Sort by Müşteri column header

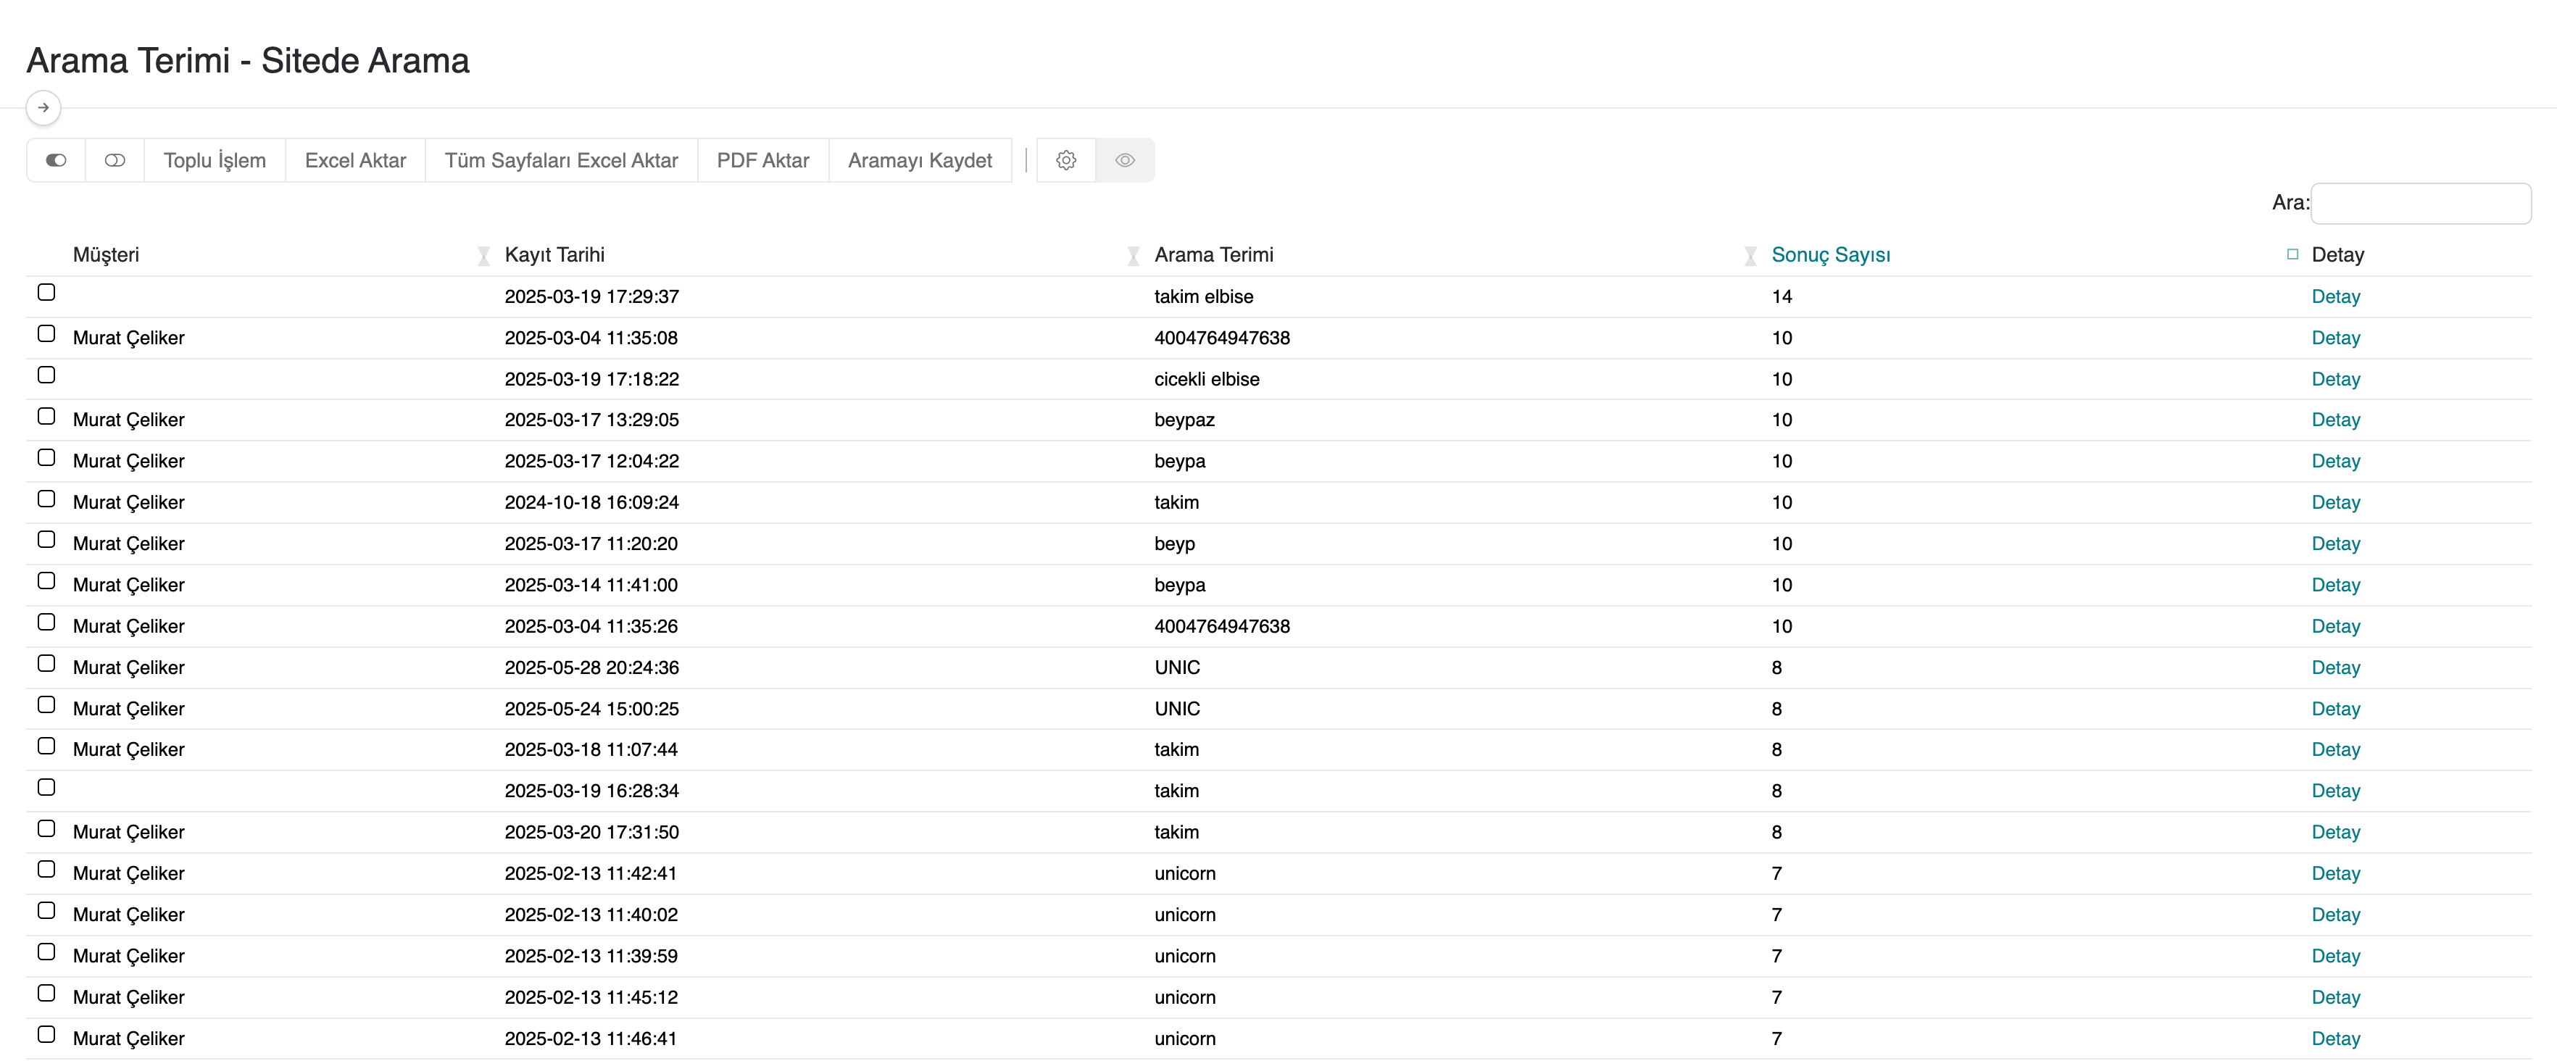point(107,255)
